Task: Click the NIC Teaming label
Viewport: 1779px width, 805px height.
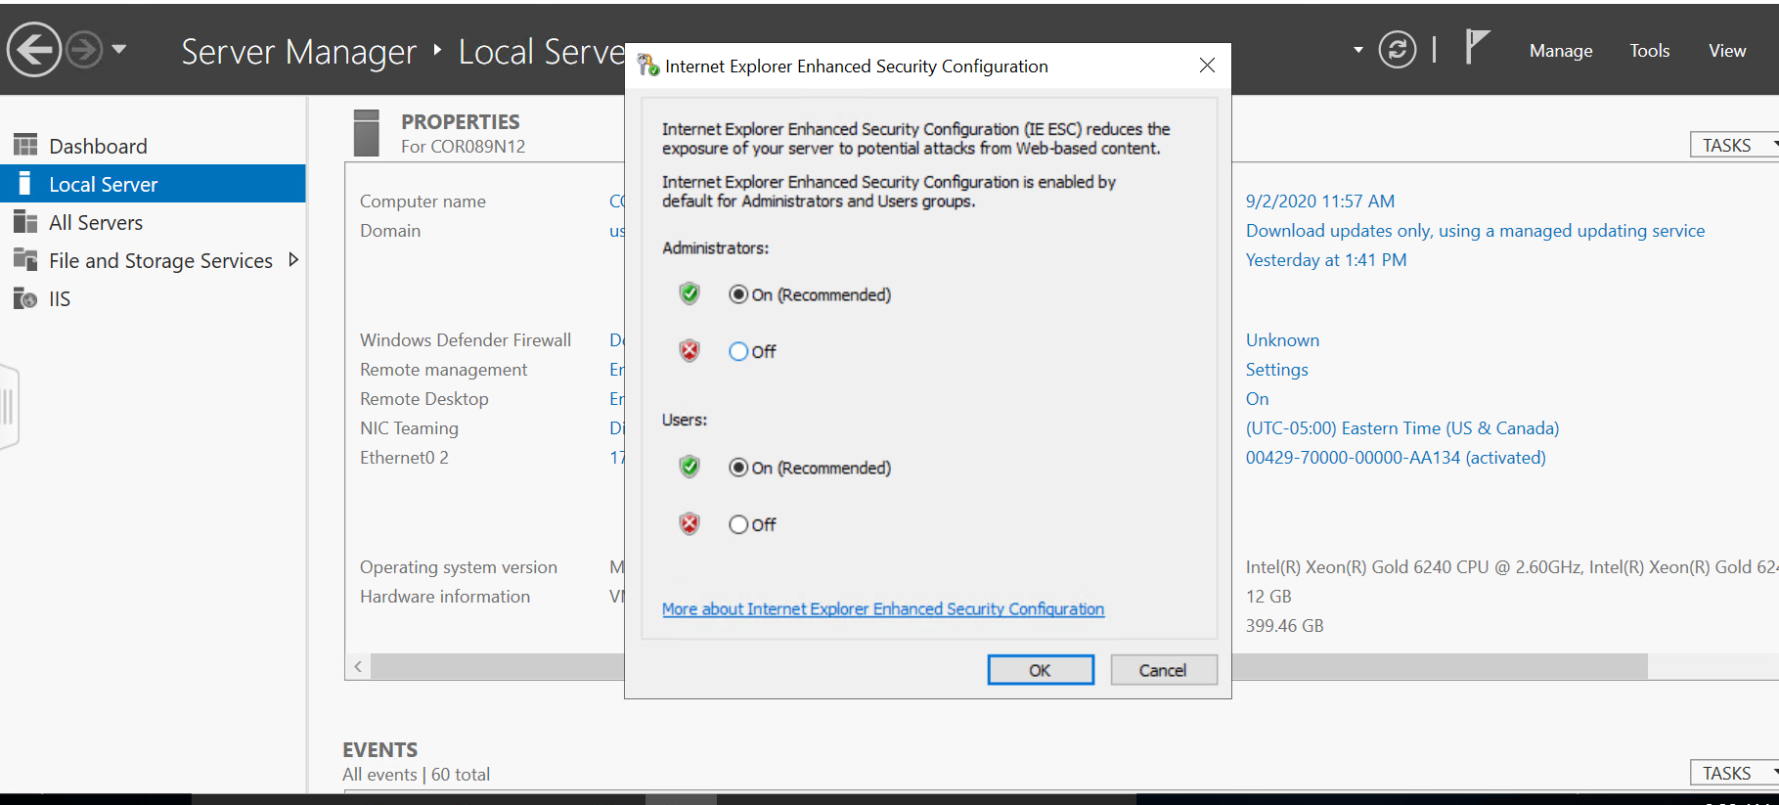Action: coord(409,428)
